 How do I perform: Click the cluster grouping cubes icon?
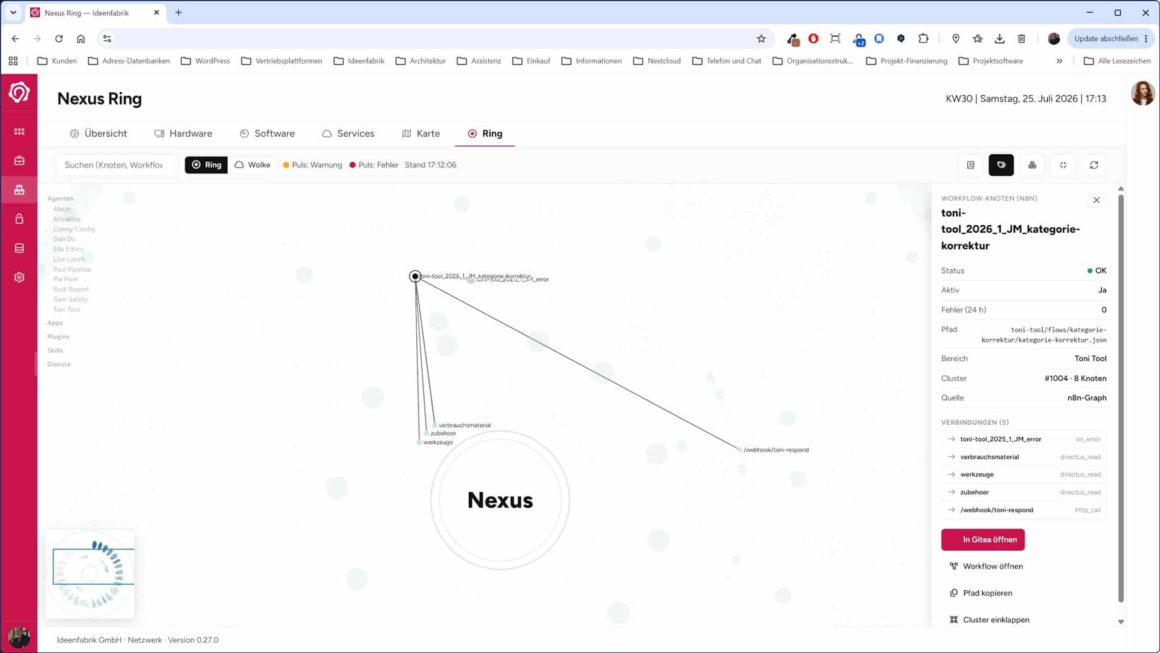click(x=1032, y=165)
